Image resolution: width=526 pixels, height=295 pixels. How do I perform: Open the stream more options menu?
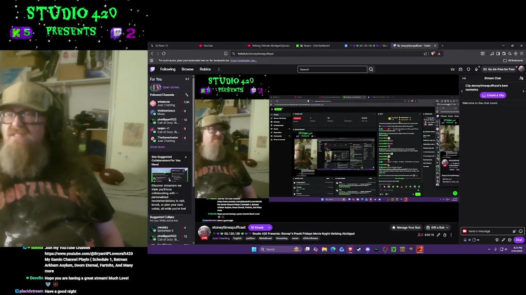[x=451, y=235]
